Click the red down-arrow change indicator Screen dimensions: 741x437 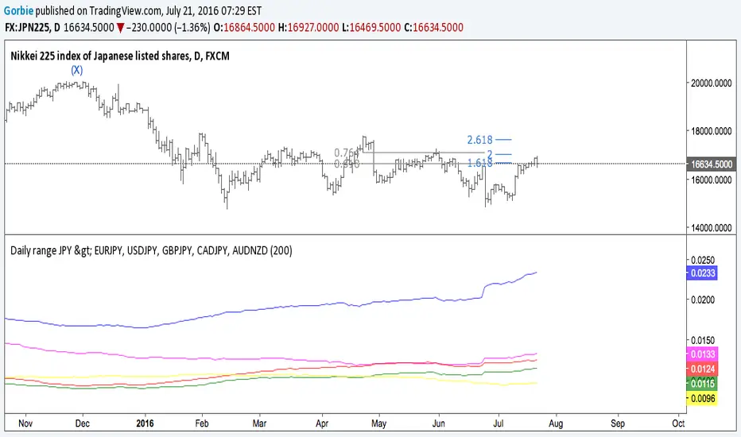121,28
